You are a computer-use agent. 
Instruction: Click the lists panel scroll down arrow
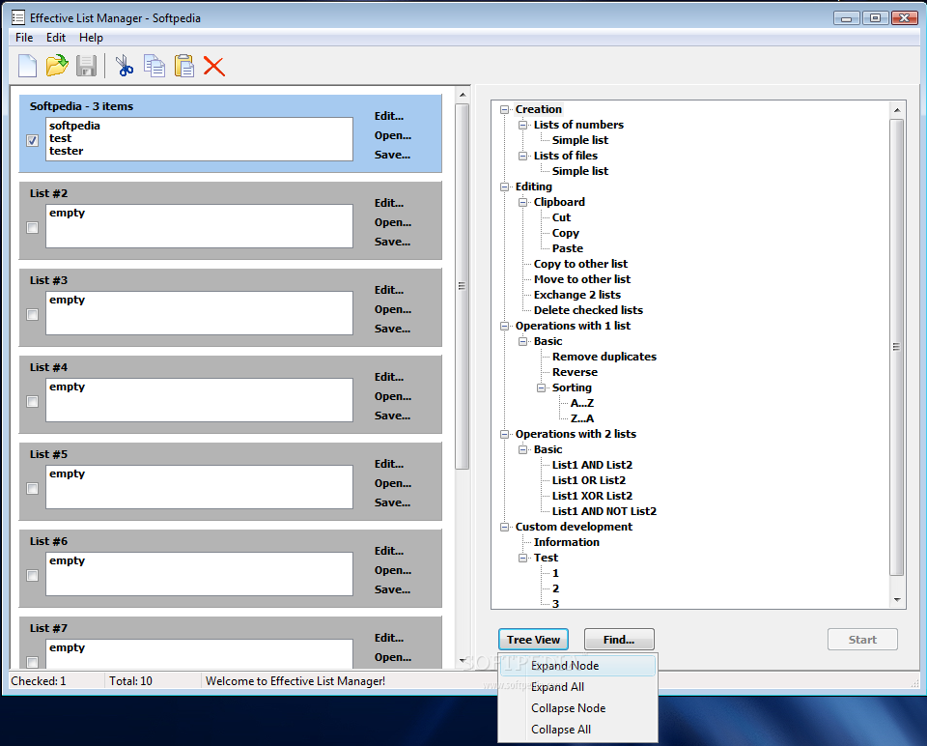pyautogui.click(x=463, y=660)
